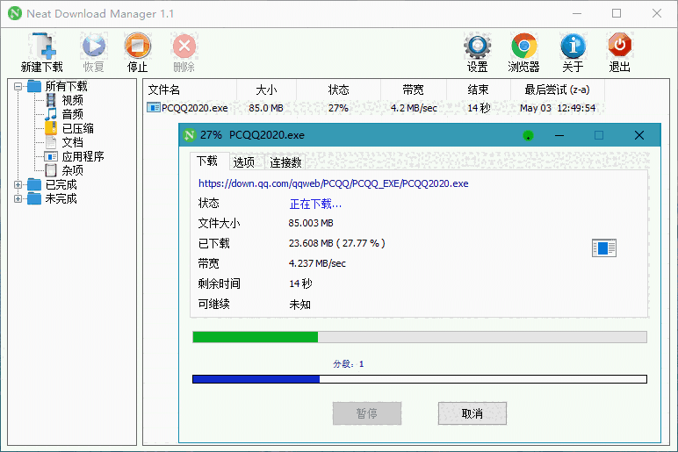
Task: Open the 关于 about info icon
Action: pos(573,46)
